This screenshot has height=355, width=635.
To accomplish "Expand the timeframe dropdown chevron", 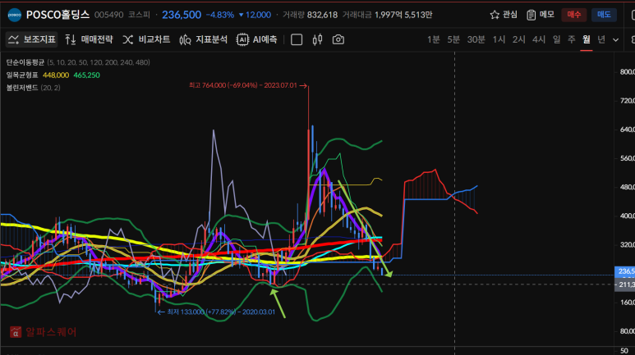I will (x=615, y=40).
